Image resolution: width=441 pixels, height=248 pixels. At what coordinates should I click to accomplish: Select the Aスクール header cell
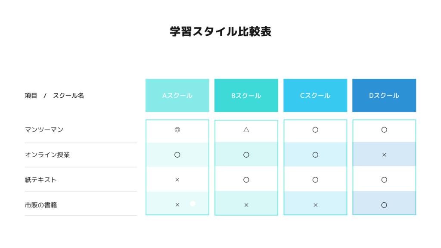click(177, 95)
